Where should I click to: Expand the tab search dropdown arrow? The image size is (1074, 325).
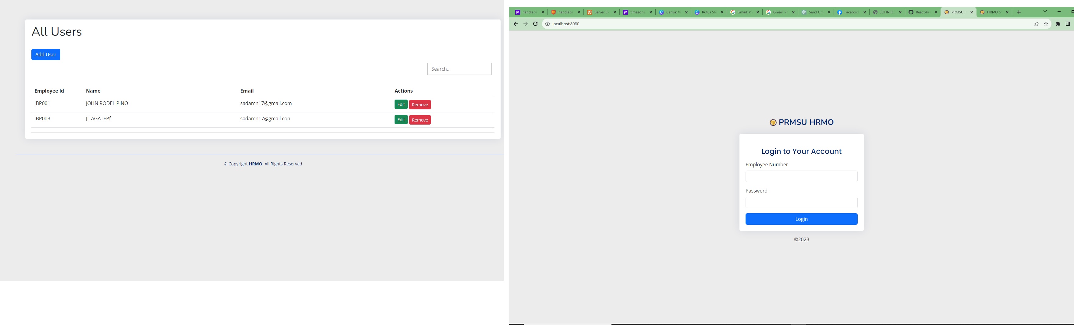[x=1045, y=12]
